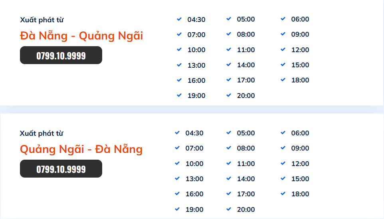Click the checkmark beside 12:00 in the Đà Nẵng - Quảng Ngãi schedule
The width and height of the screenshot is (384, 219).
coord(283,49)
